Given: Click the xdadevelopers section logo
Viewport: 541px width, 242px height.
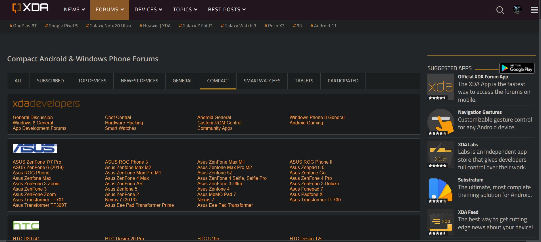Looking at the screenshot, I should click(x=46, y=104).
